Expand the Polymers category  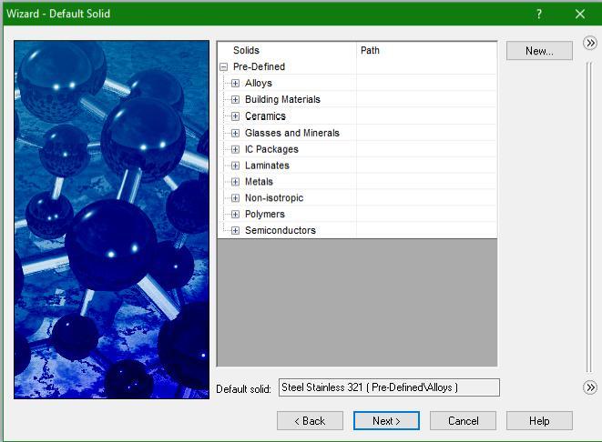(235, 214)
